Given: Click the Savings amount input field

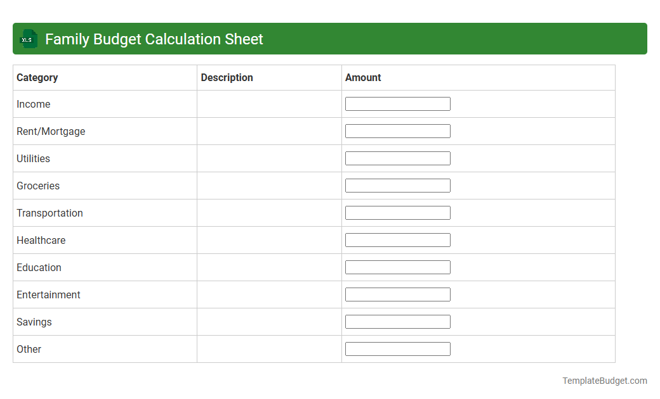Looking at the screenshot, I should (397, 321).
